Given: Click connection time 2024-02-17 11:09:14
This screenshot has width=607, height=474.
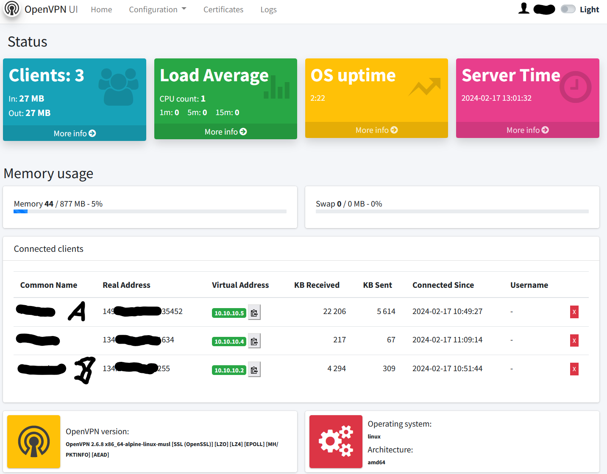Looking at the screenshot, I should (x=447, y=340).
